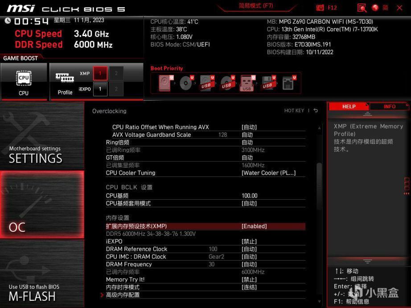Open CPU Ratio Offset When Running AVX setting

point(205,127)
